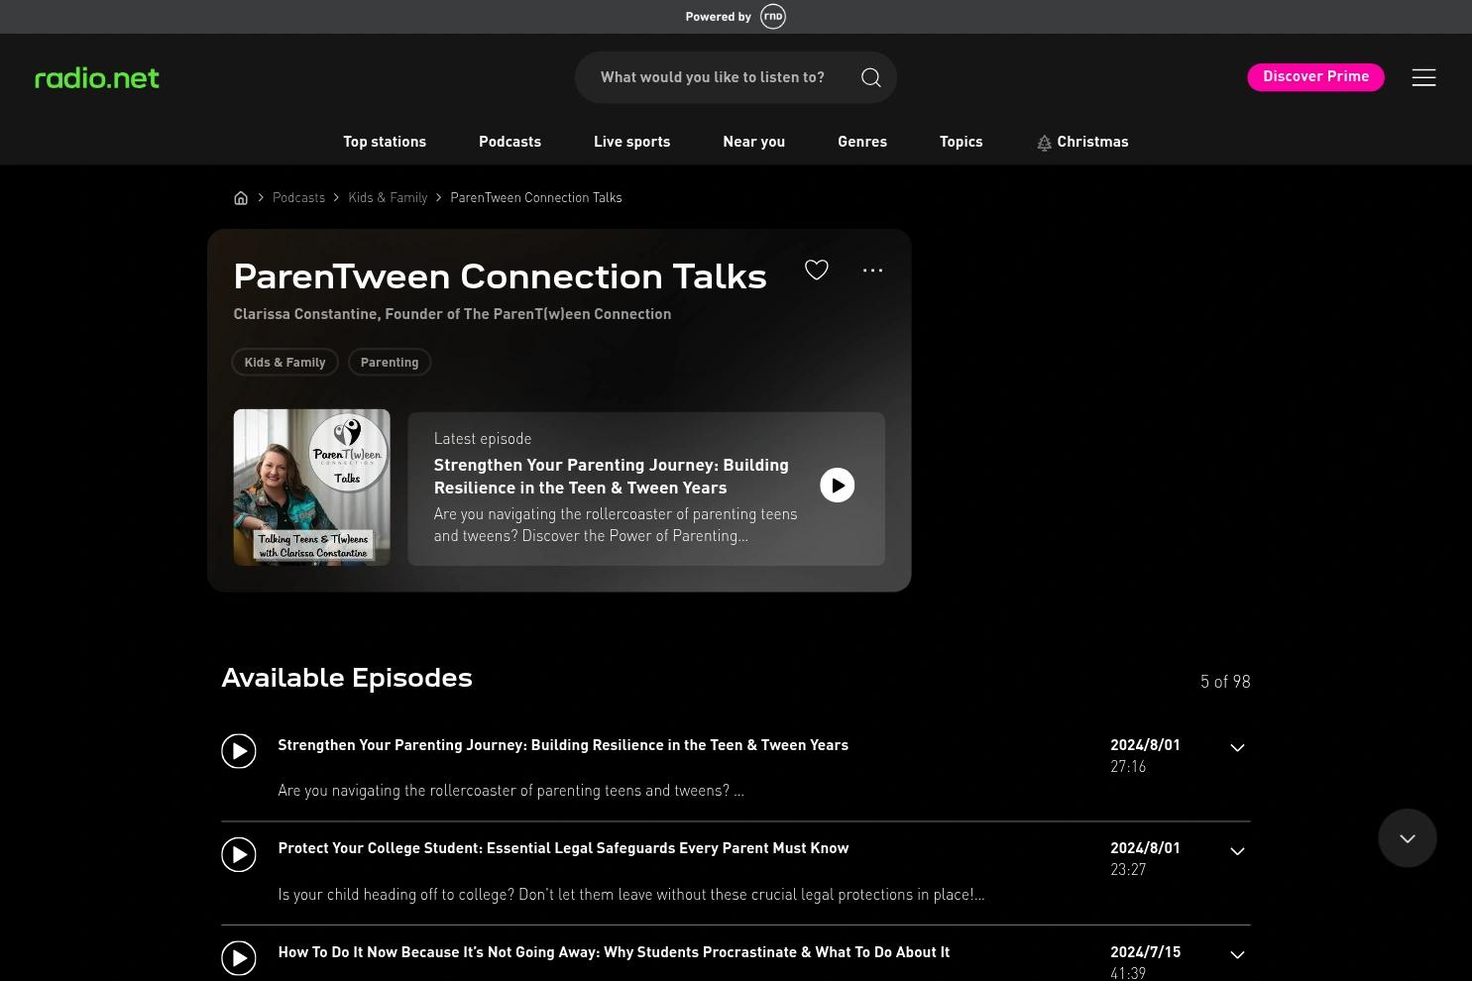This screenshot has width=1472, height=981.
Task: Click the home breadcrumb icon
Action: tap(241, 198)
